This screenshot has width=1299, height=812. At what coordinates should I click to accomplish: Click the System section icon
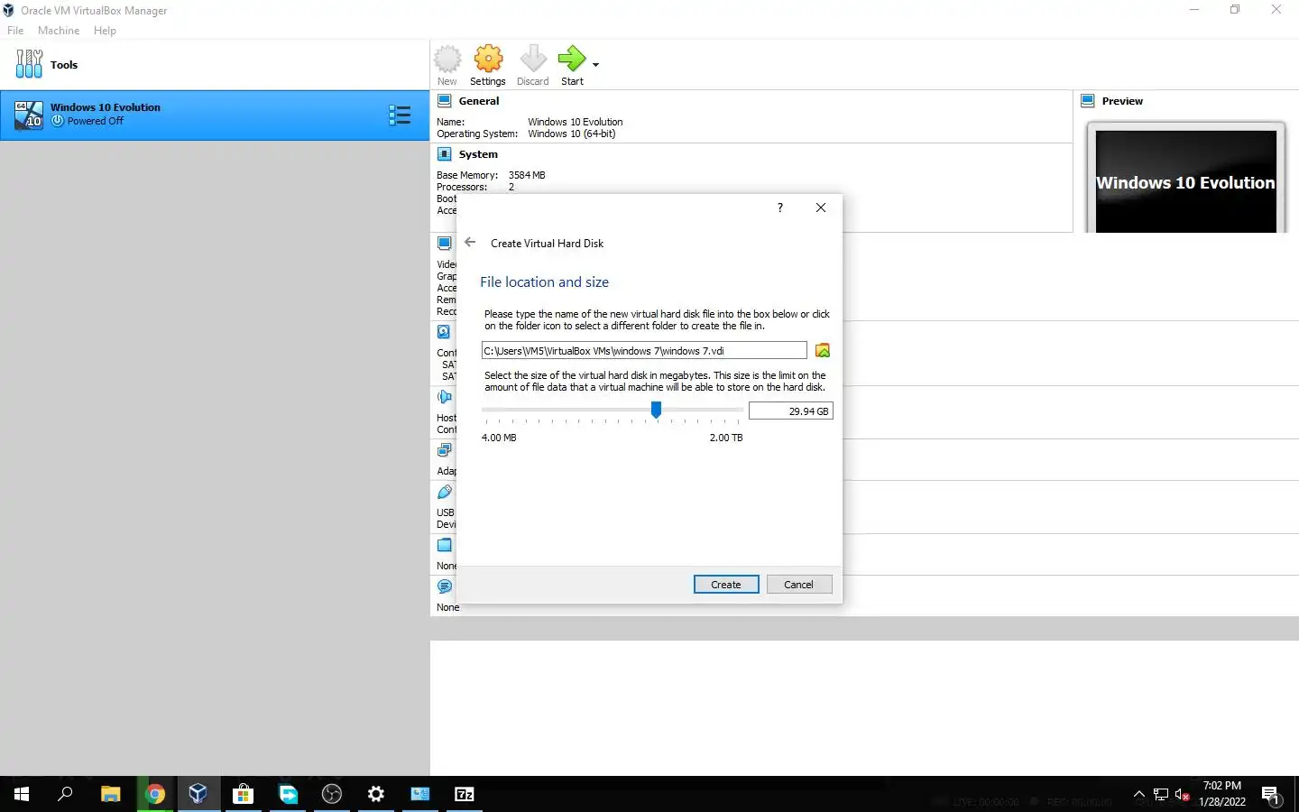coord(445,154)
